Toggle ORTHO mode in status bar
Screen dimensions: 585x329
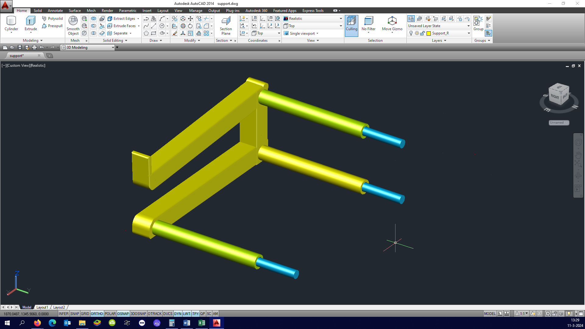97,313
